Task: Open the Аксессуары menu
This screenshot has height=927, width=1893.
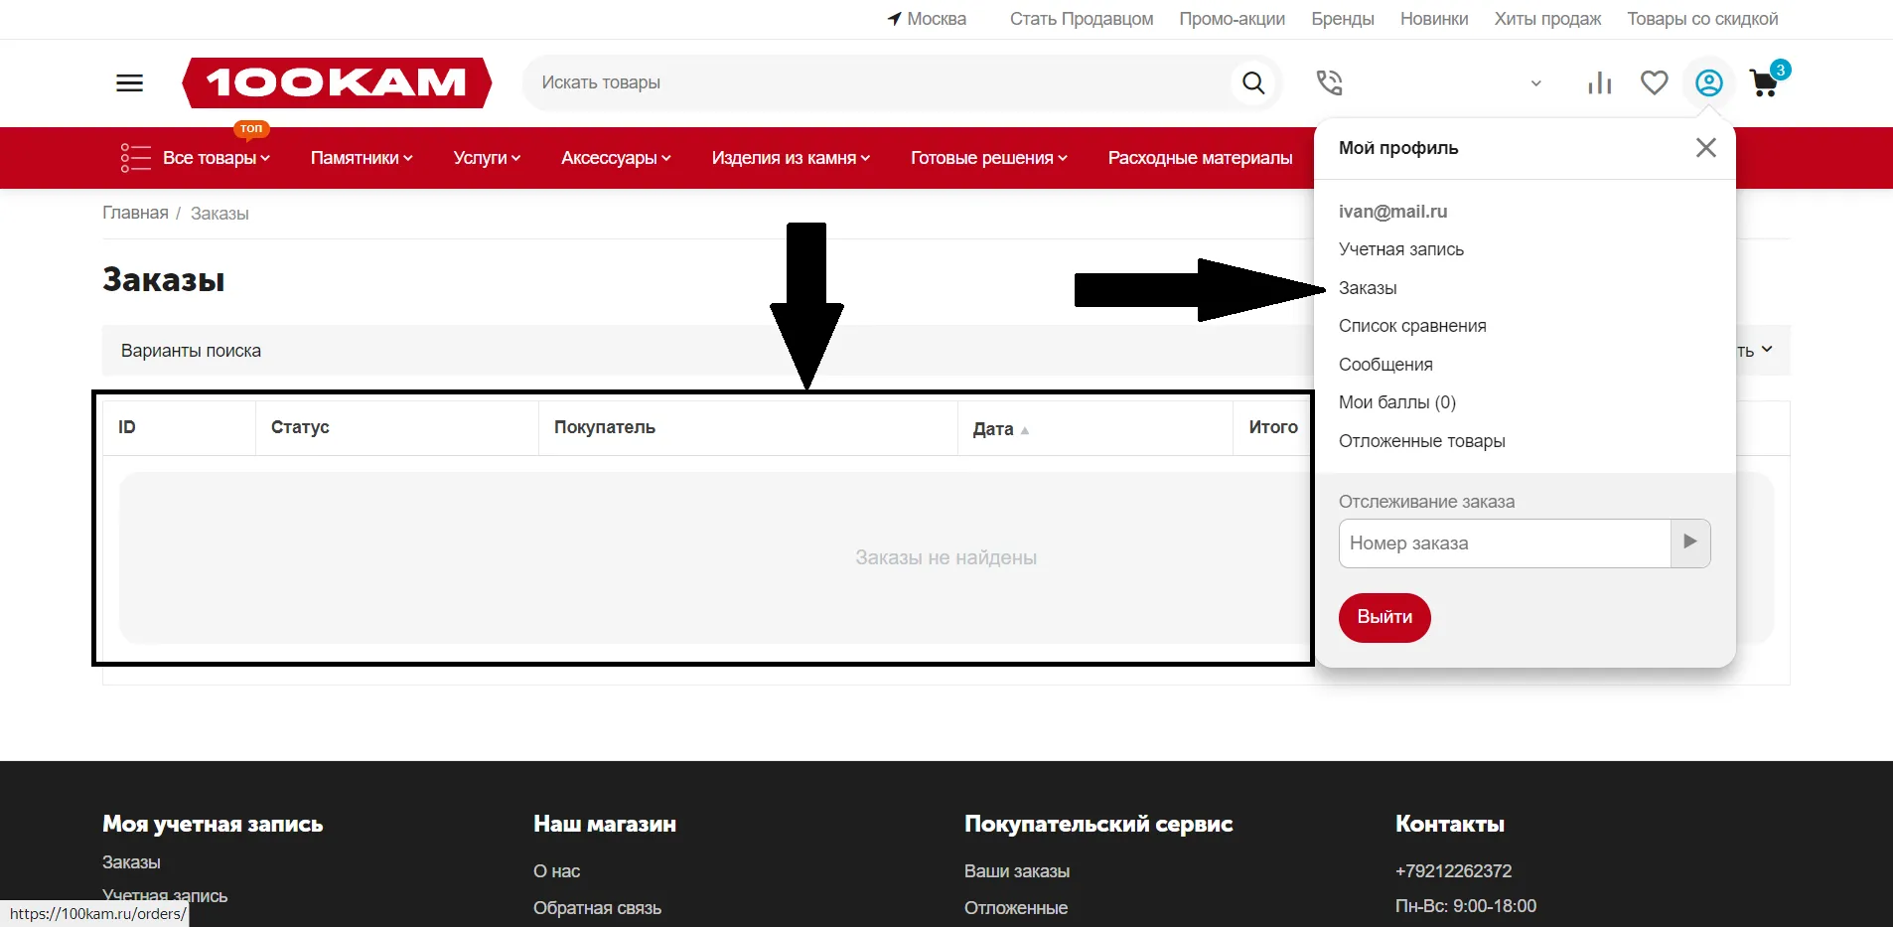Action: point(616,158)
